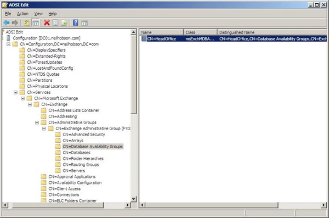Collapse the CN=Exchange node

[x=30, y=104]
